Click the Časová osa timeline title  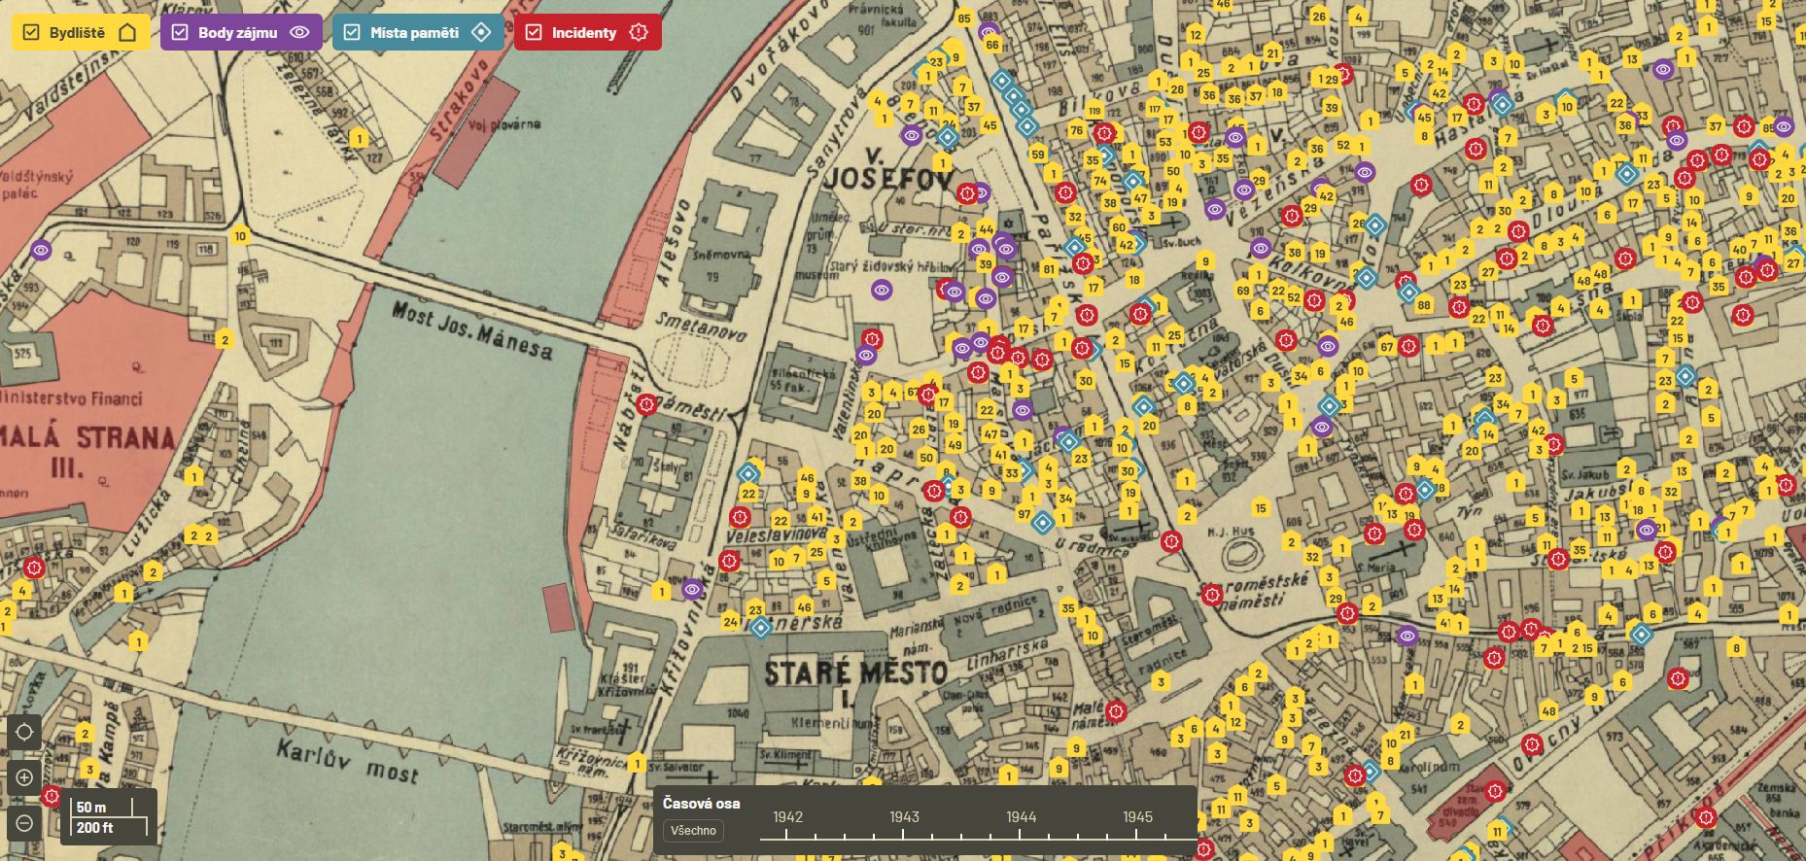tap(702, 804)
